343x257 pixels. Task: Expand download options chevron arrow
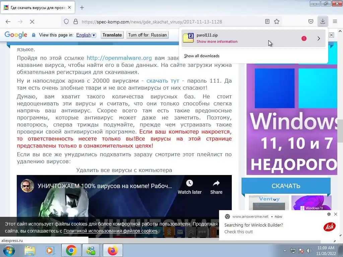(x=319, y=38)
